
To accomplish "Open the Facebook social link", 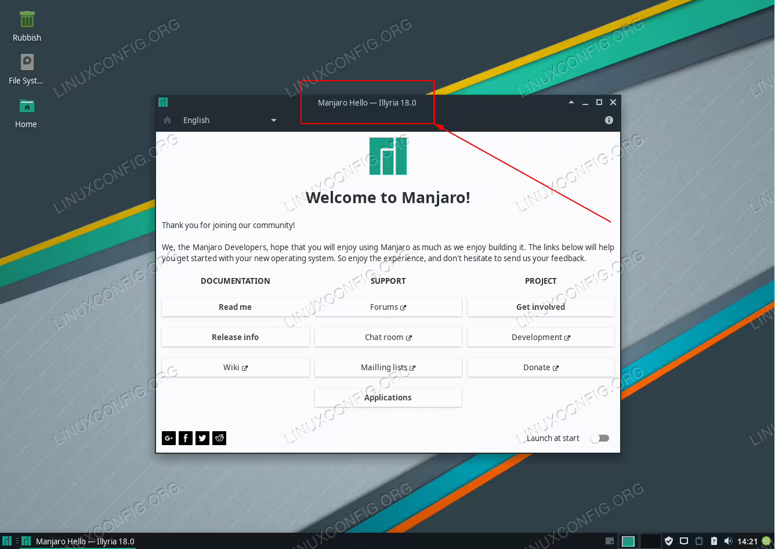I will [185, 438].
